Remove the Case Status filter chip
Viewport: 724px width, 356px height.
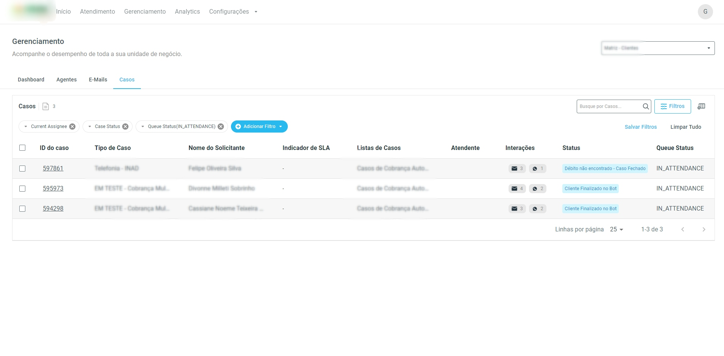[x=125, y=126]
